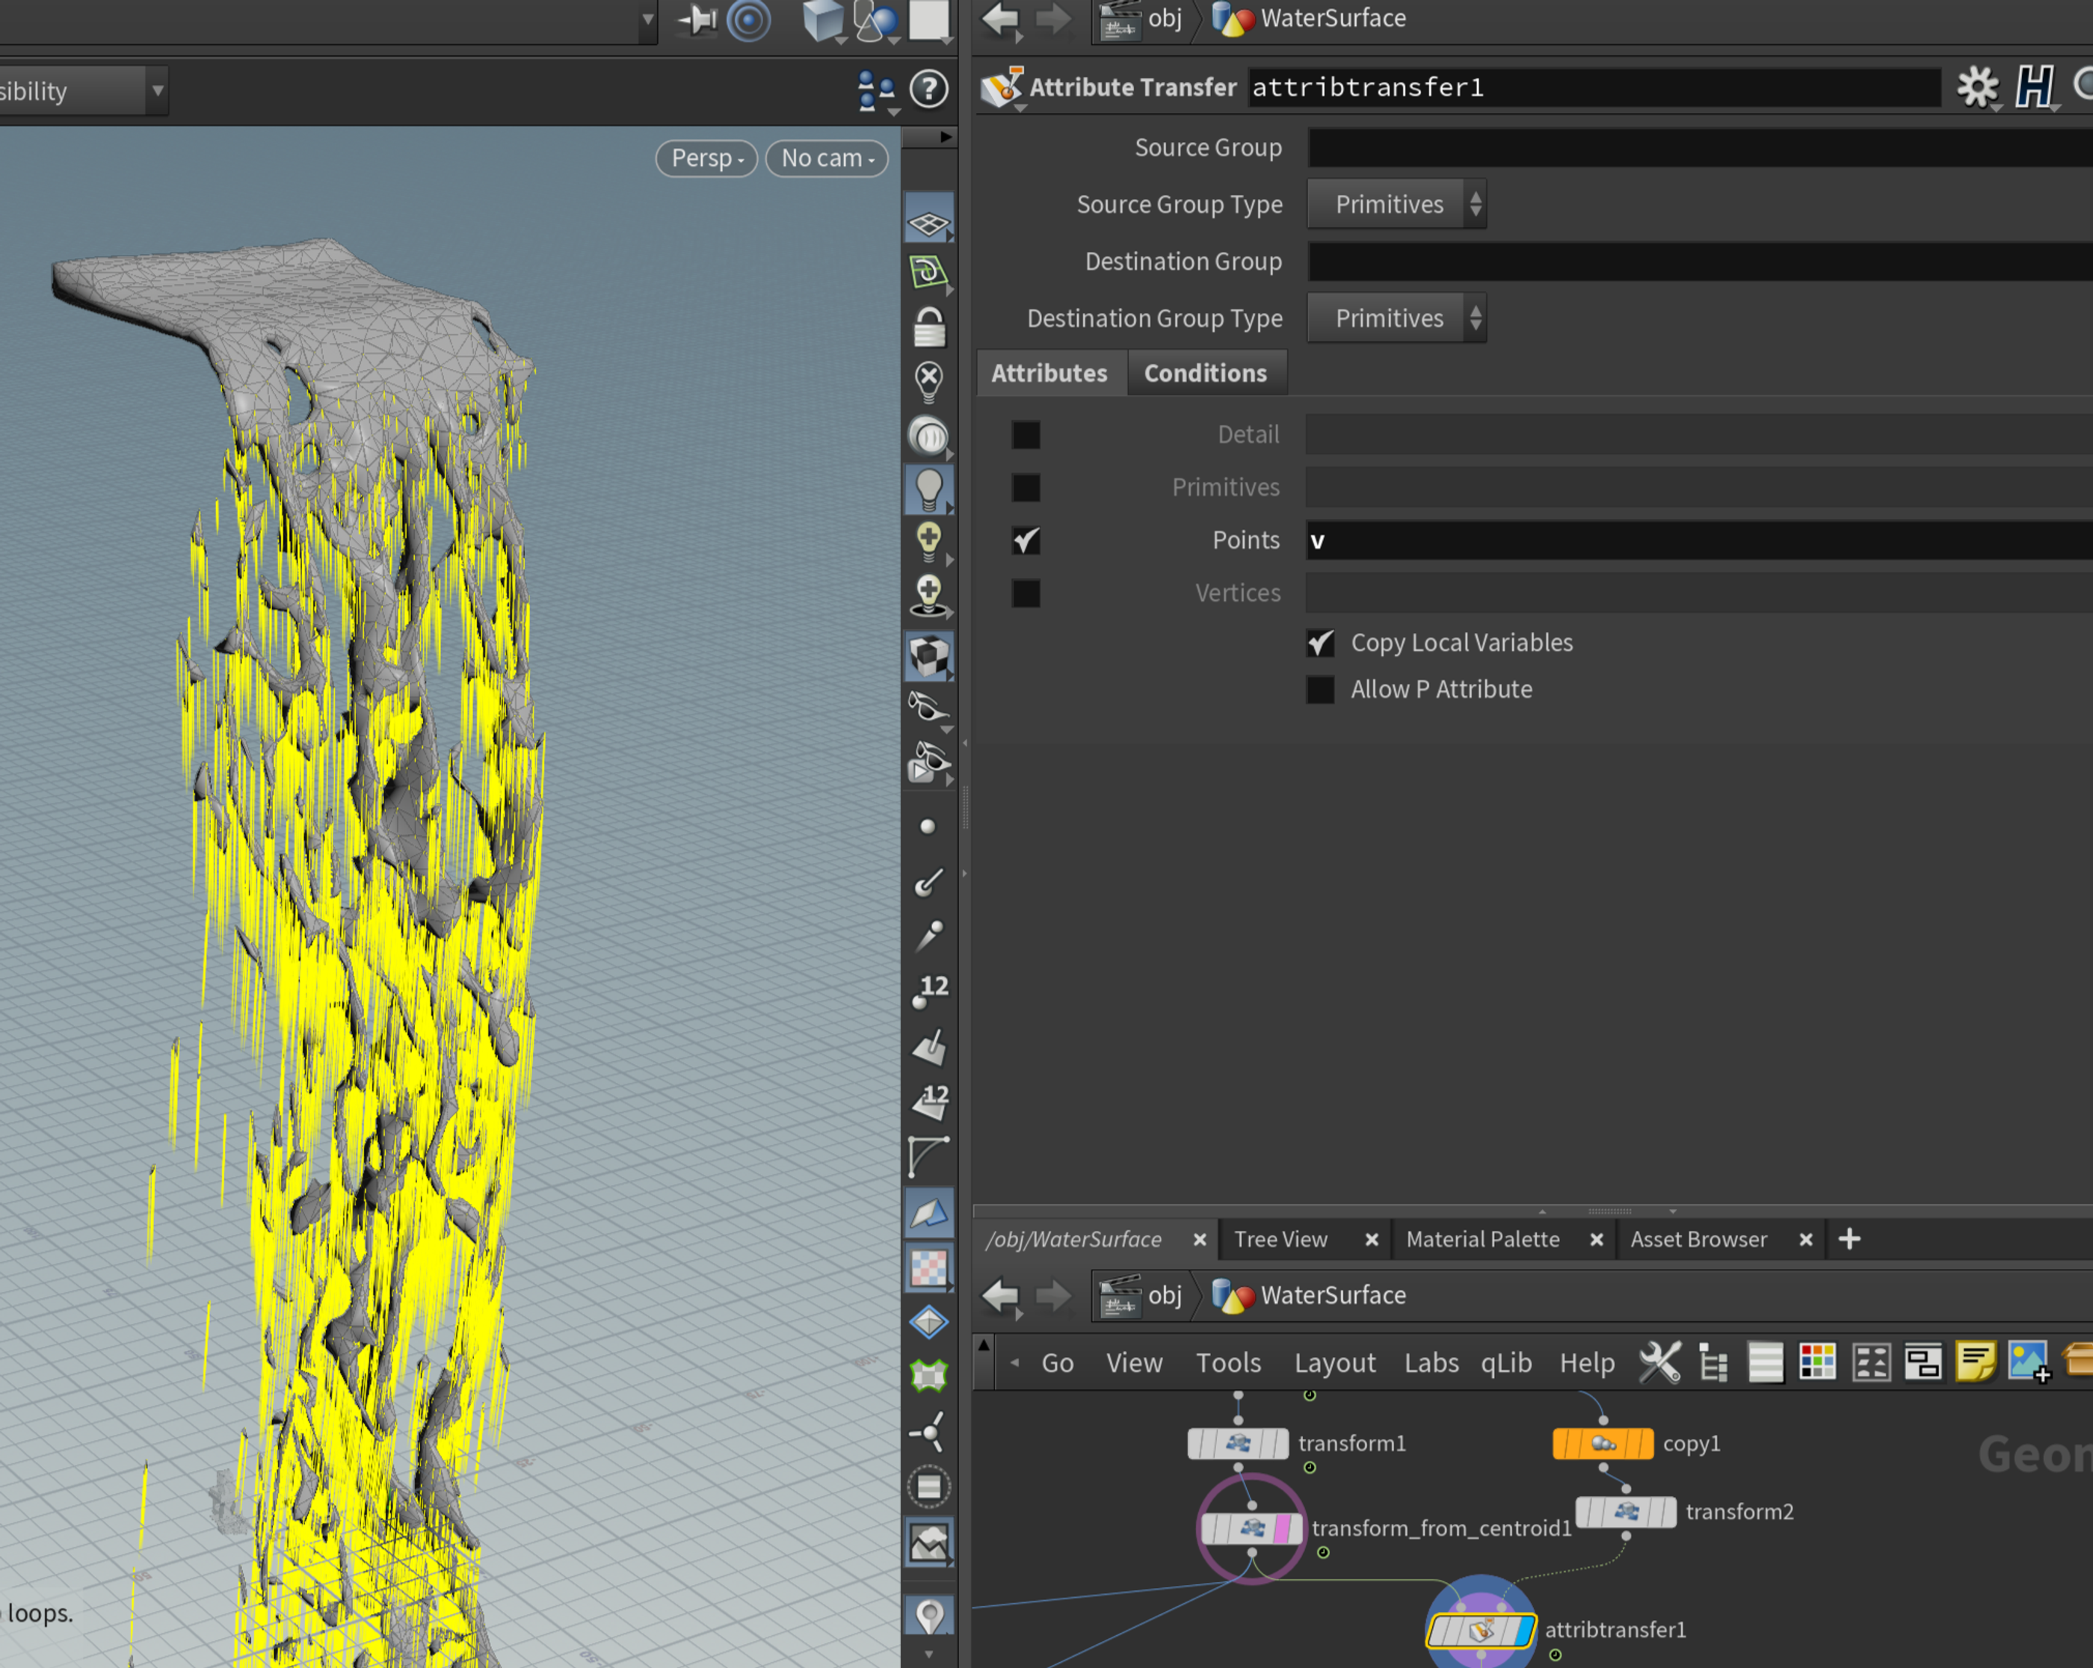The image size is (2093, 1668).
Task: Open the color palette grid icon
Action: coord(1817,1362)
